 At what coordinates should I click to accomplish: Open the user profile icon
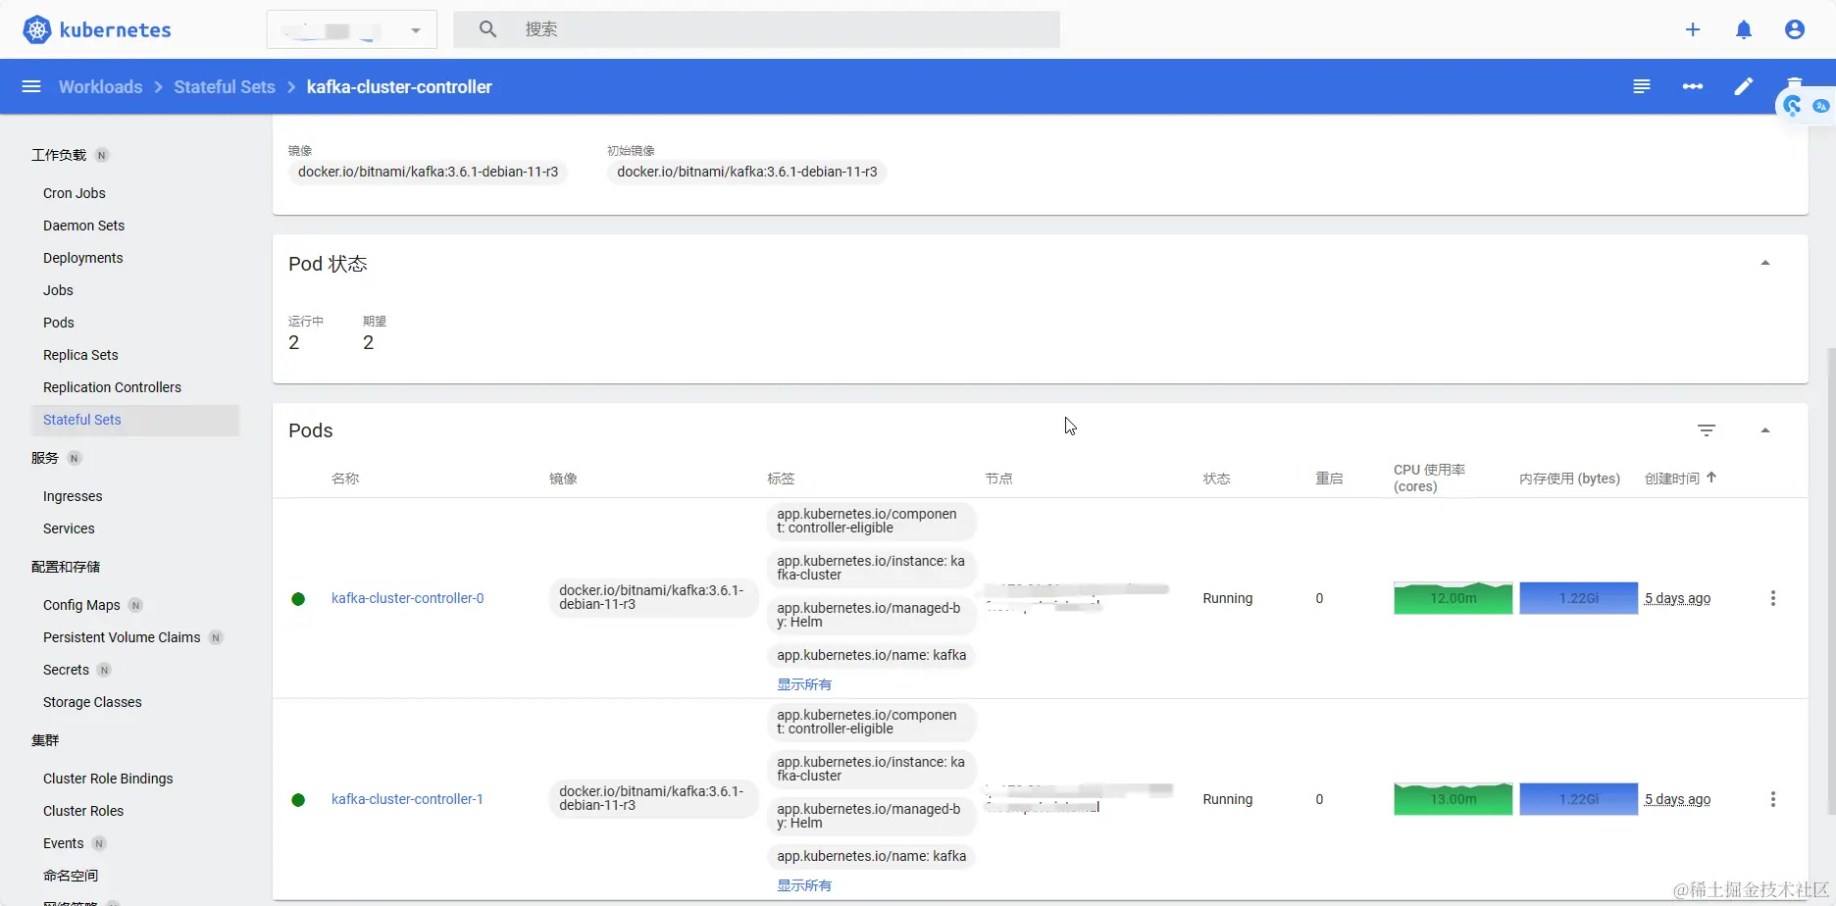1795,29
